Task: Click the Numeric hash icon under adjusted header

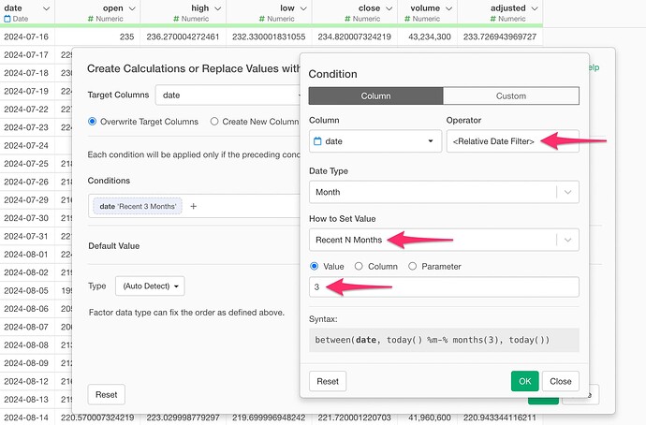Action: click(493, 19)
